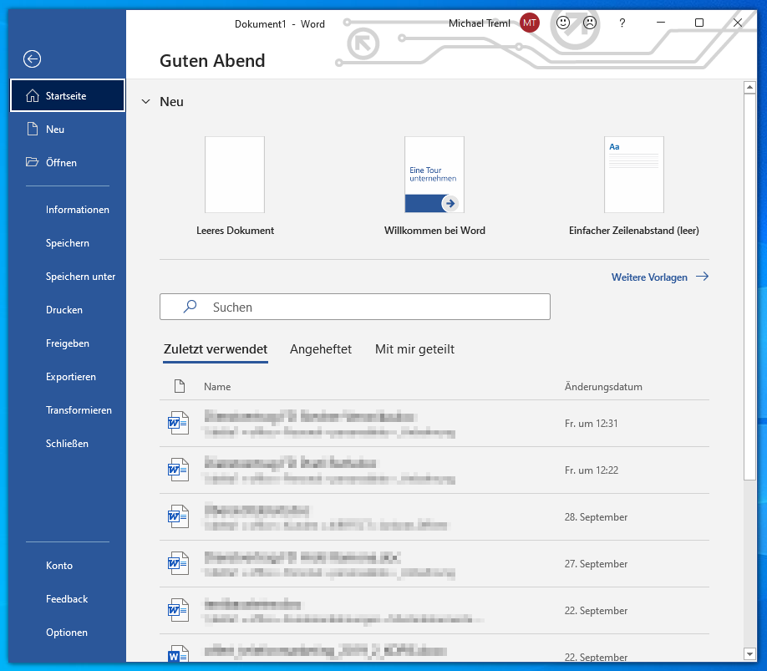Image resolution: width=767 pixels, height=671 pixels.
Task: Switch to the Mit mir geteilt tab
Action: pyautogui.click(x=414, y=349)
